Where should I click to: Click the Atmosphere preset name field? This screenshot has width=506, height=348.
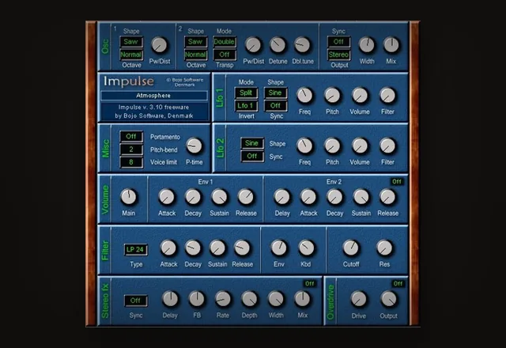point(153,96)
